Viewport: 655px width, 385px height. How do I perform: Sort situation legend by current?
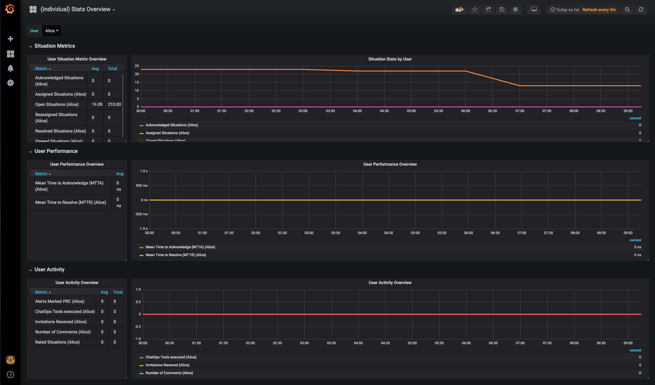(x=635, y=118)
